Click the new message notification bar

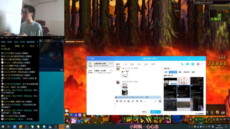click(138, 97)
